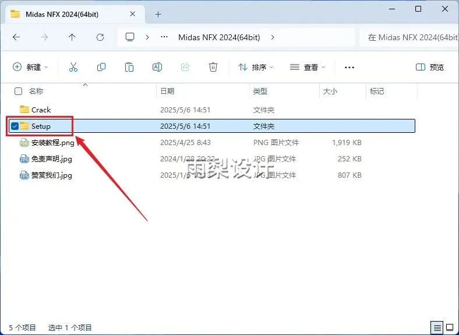Switch to details view in status bar

(437, 327)
